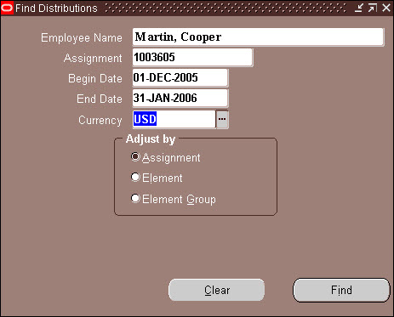Minimize the Find Distributions window
This screenshot has height=317, width=394.
pyautogui.click(x=359, y=8)
